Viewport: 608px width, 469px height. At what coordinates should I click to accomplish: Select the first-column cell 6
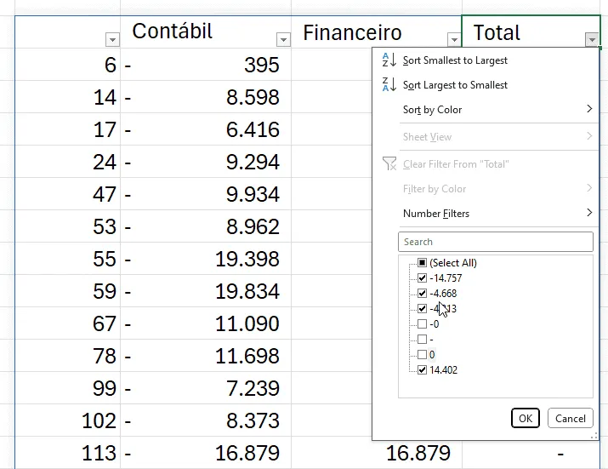pos(67,65)
